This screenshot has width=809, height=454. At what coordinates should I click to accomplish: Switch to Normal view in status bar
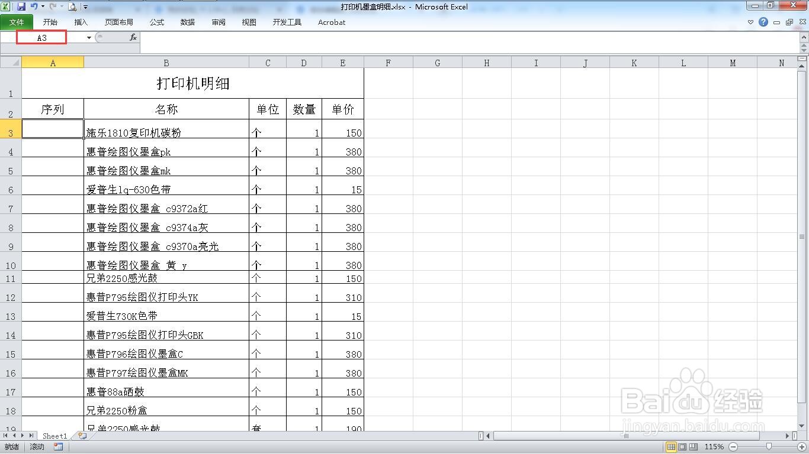[x=671, y=447]
